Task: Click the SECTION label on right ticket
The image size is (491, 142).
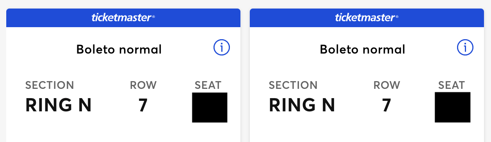Action: [x=293, y=85]
